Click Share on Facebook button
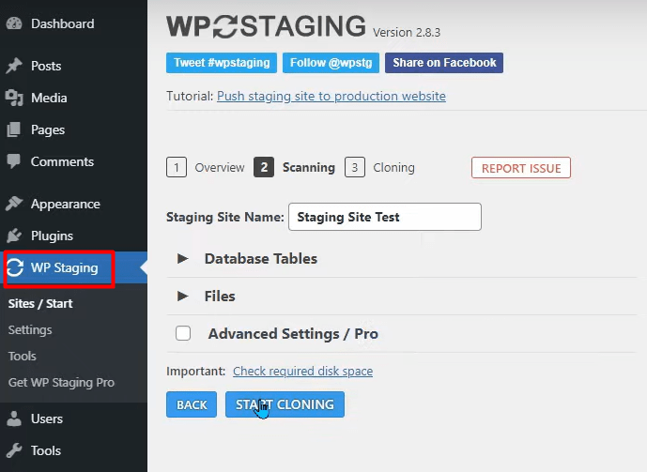The image size is (647, 472). click(x=444, y=63)
